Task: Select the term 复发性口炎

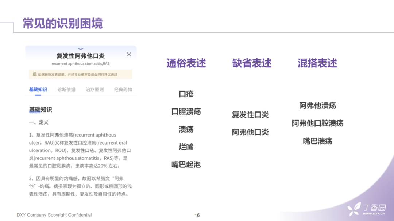Action: (x=250, y=115)
